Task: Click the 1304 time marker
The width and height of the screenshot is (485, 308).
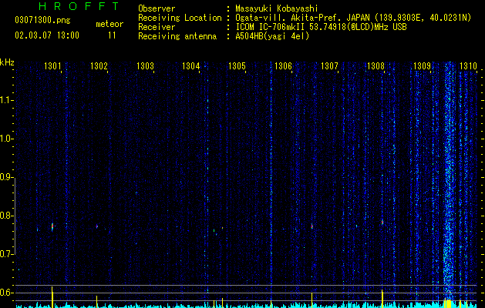Action: (x=191, y=65)
